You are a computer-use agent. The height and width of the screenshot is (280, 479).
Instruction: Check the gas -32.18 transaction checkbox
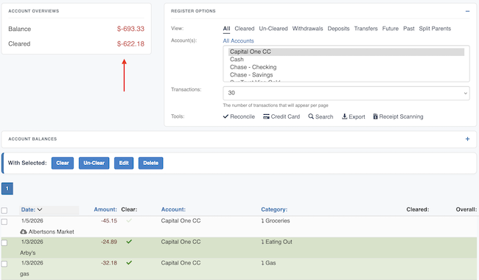[x=4, y=264]
